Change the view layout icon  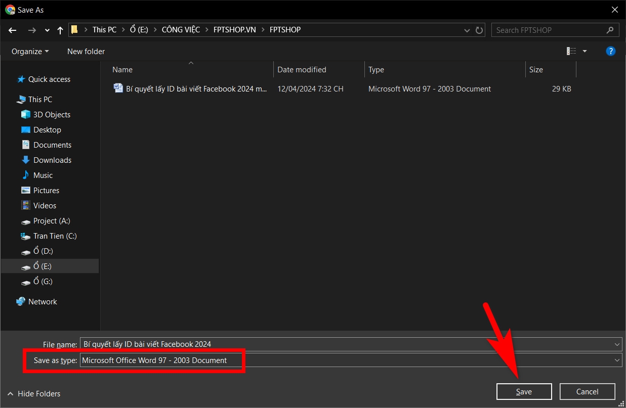coord(571,51)
